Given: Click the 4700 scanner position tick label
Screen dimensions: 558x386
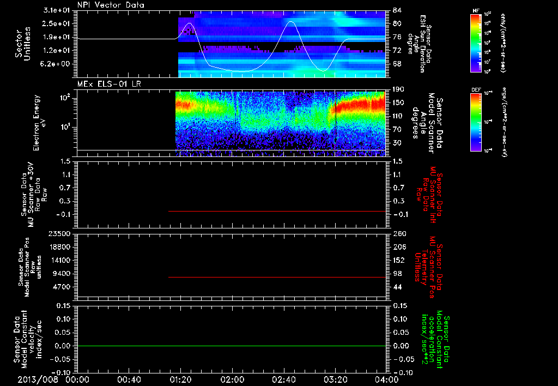Looking at the screenshot, I should [x=61, y=287].
